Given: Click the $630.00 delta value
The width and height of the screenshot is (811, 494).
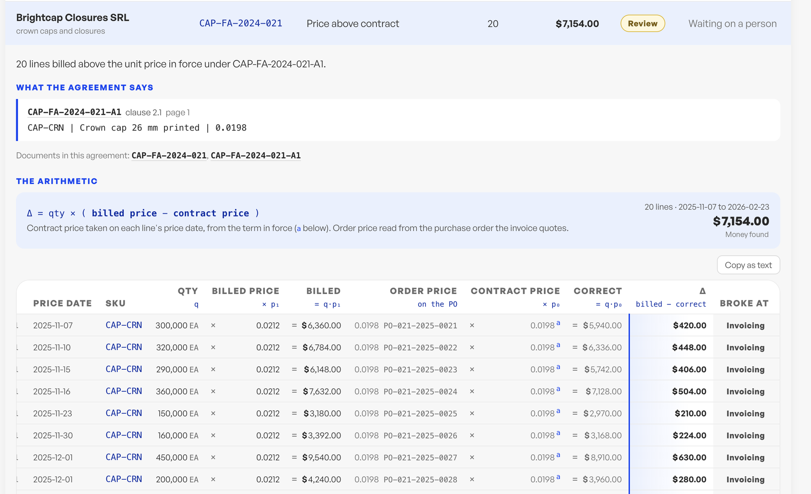Looking at the screenshot, I should (x=689, y=458).
